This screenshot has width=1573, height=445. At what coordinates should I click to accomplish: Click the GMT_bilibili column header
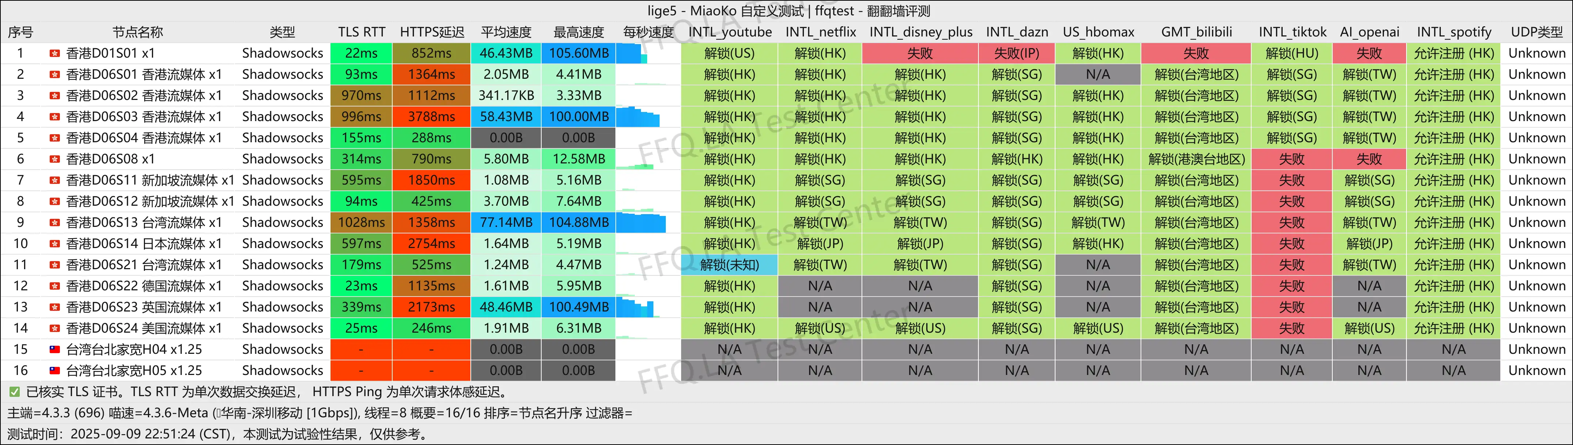pos(1196,32)
